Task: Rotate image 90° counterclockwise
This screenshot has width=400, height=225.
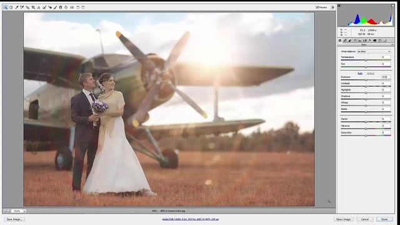Action: (77, 7)
